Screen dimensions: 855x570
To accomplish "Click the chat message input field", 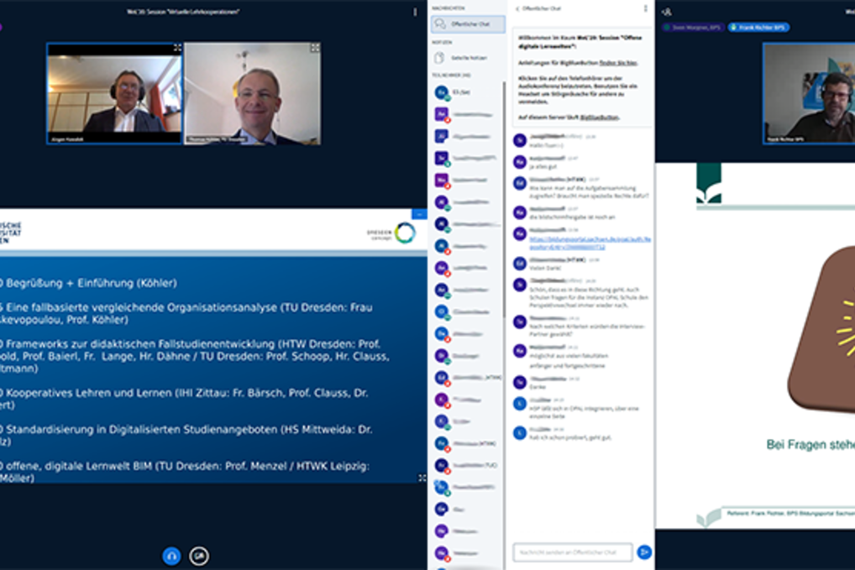I will click(x=572, y=552).
